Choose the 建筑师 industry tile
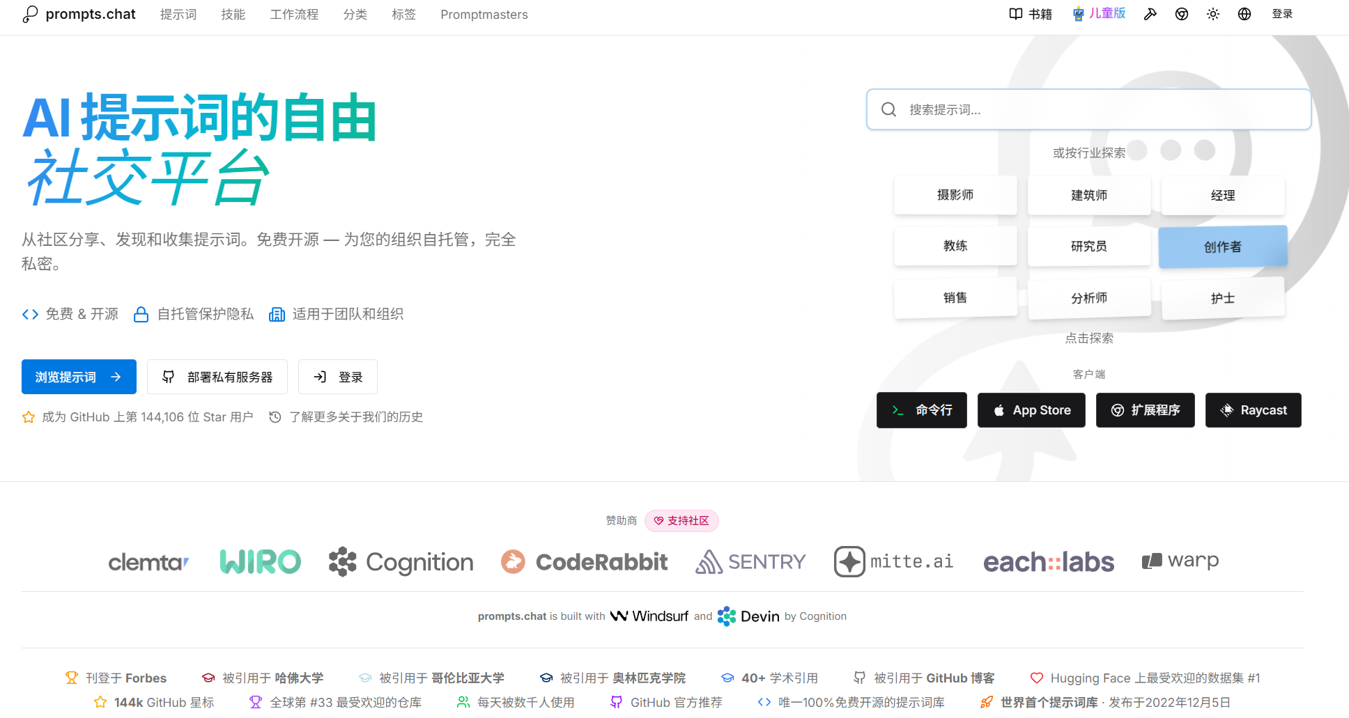 [x=1089, y=195]
